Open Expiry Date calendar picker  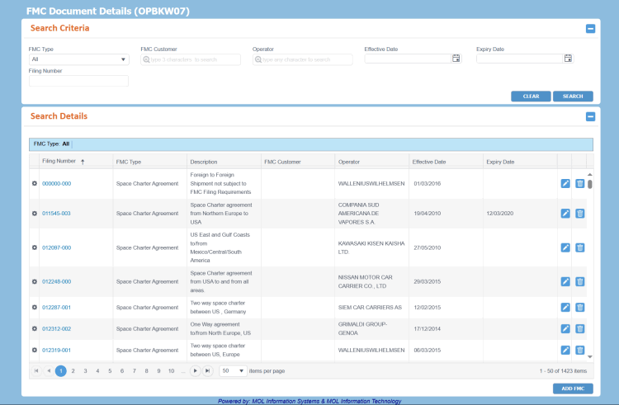tap(568, 59)
